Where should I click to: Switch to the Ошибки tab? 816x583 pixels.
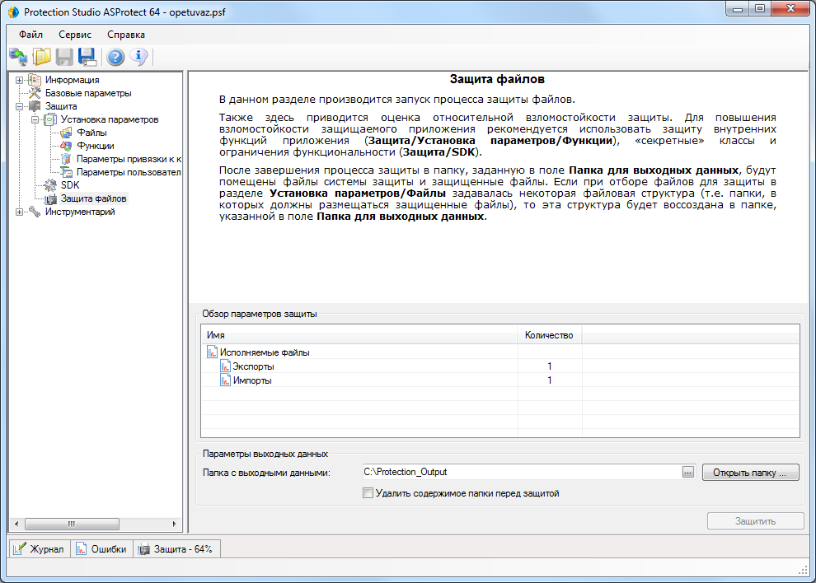pyautogui.click(x=101, y=548)
